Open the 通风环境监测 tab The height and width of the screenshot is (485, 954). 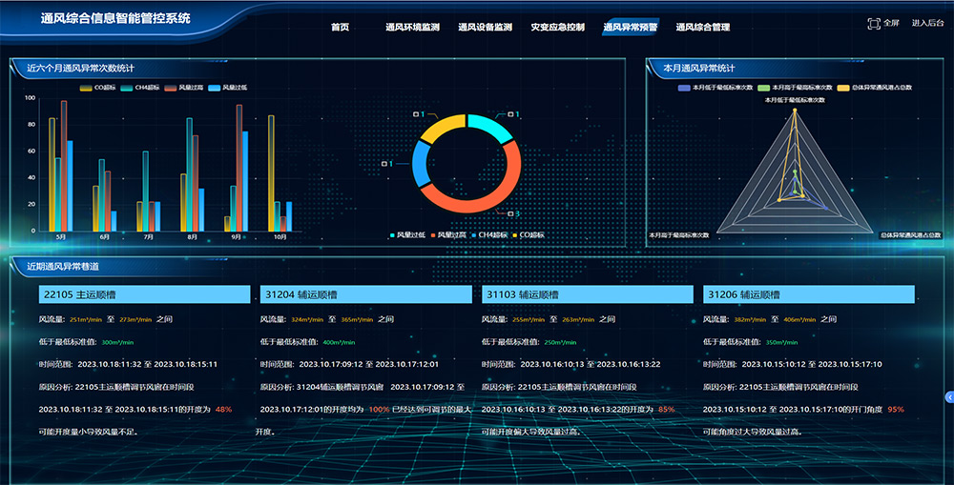pos(412,28)
